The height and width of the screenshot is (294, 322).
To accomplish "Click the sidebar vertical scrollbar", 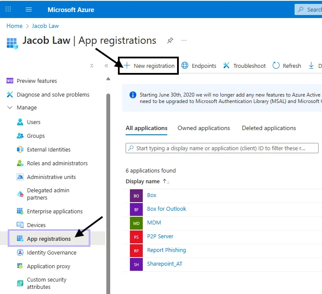I will [x=108, y=193].
